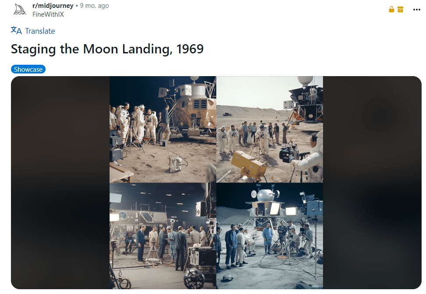View the bottom-right lunar module set image
Image resolution: width=426 pixels, height=294 pixels.
[270, 236]
